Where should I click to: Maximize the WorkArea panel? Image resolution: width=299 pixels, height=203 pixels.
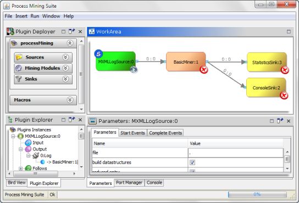tap(289, 32)
